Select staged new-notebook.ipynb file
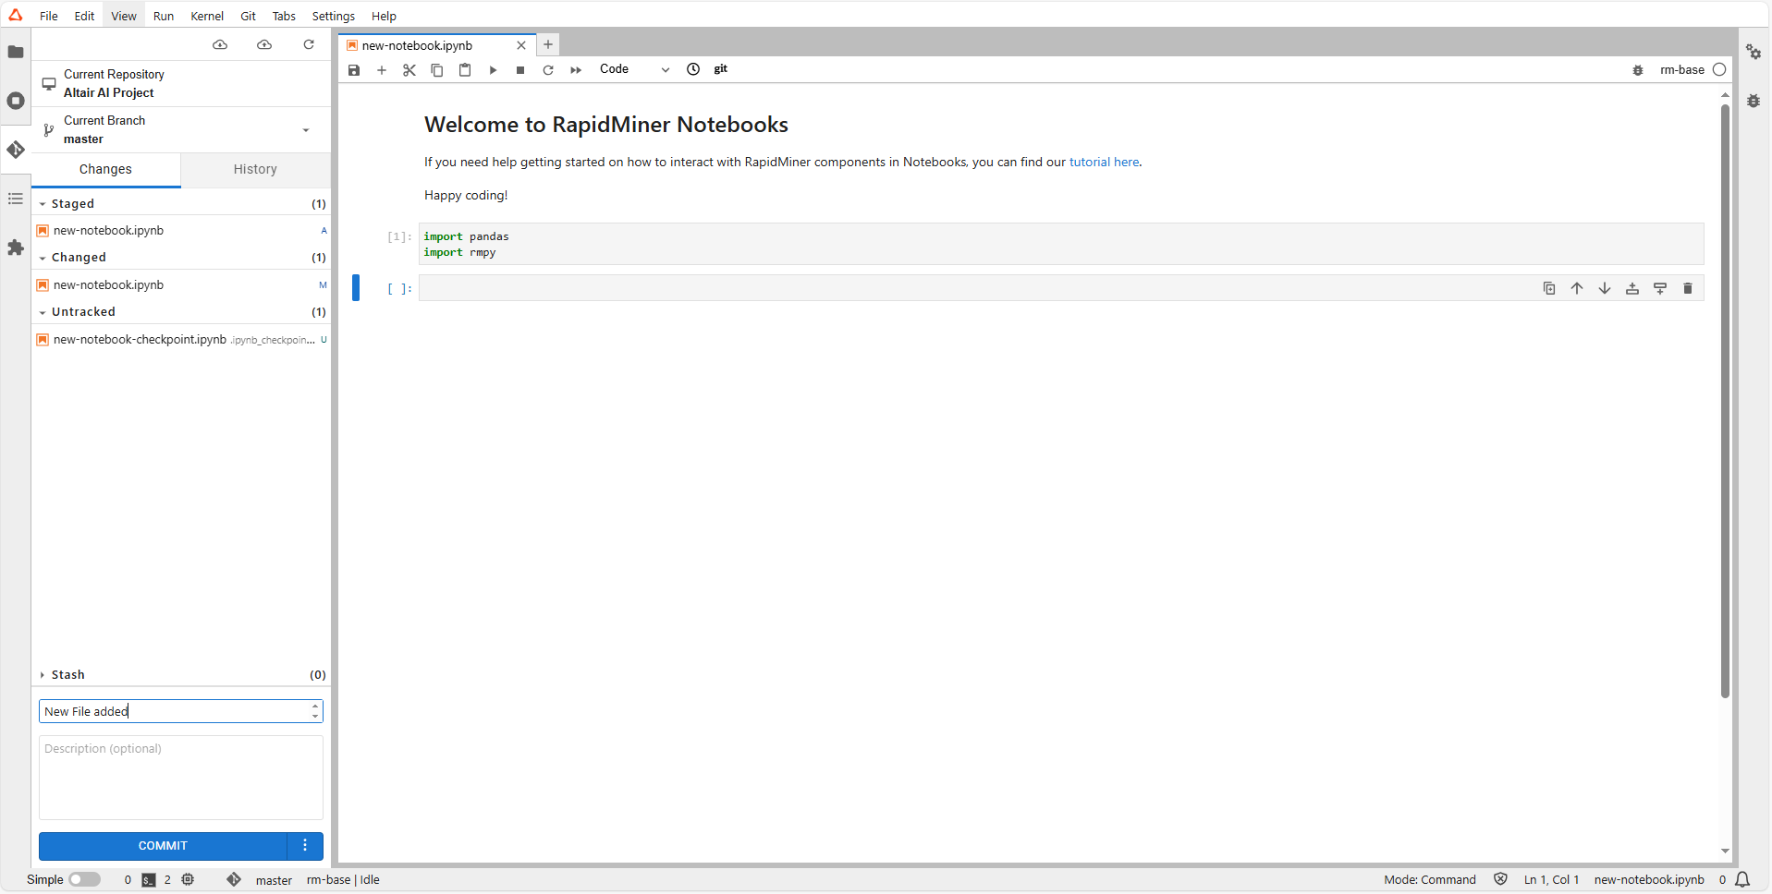Viewport: 1772px width, 894px height. click(181, 231)
